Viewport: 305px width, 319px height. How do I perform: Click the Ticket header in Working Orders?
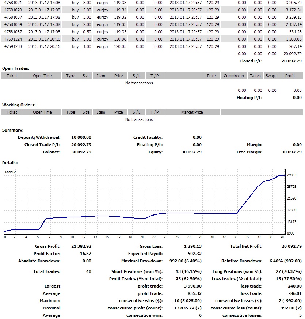pos(12,112)
